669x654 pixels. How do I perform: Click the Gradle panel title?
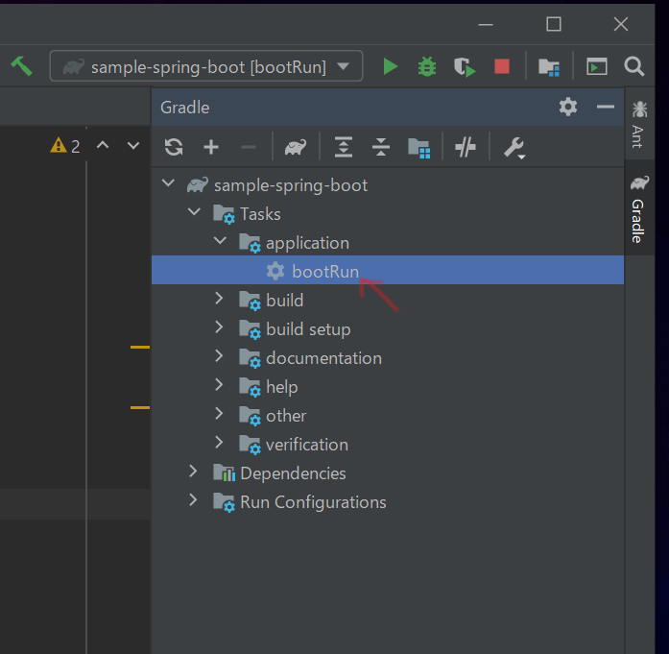tap(184, 108)
